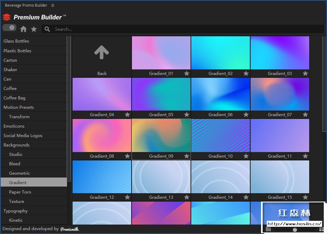This screenshot has height=234, width=327.
Task: Open the Plastic Bottles category
Action: point(34,51)
